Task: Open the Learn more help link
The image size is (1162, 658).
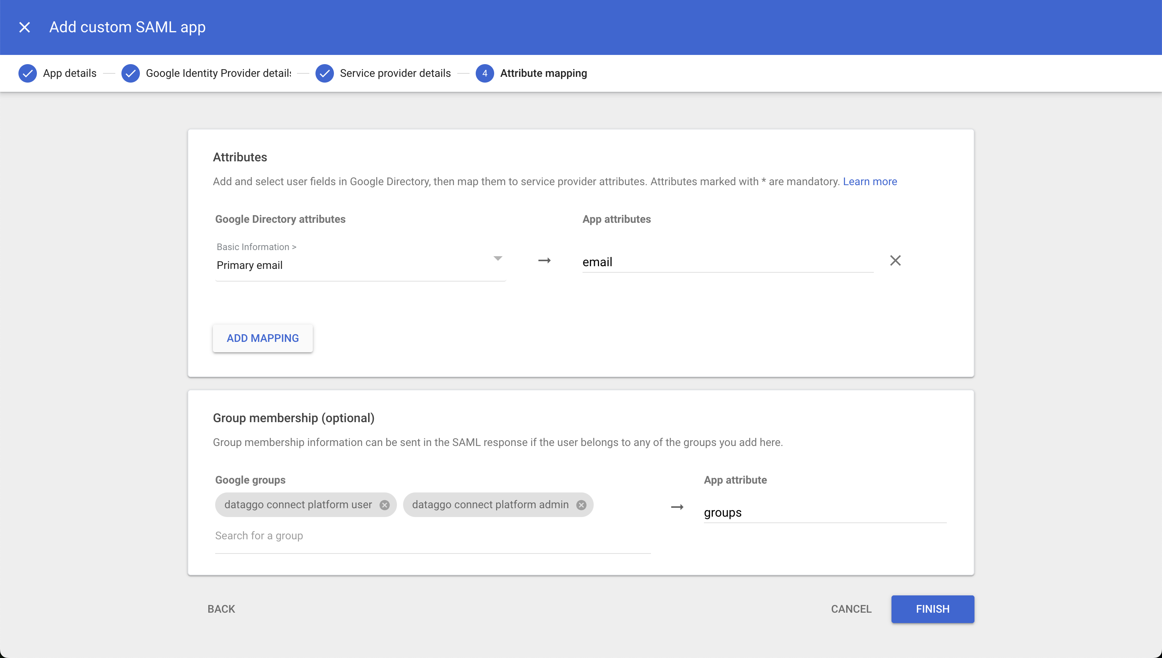Action: pyautogui.click(x=870, y=181)
